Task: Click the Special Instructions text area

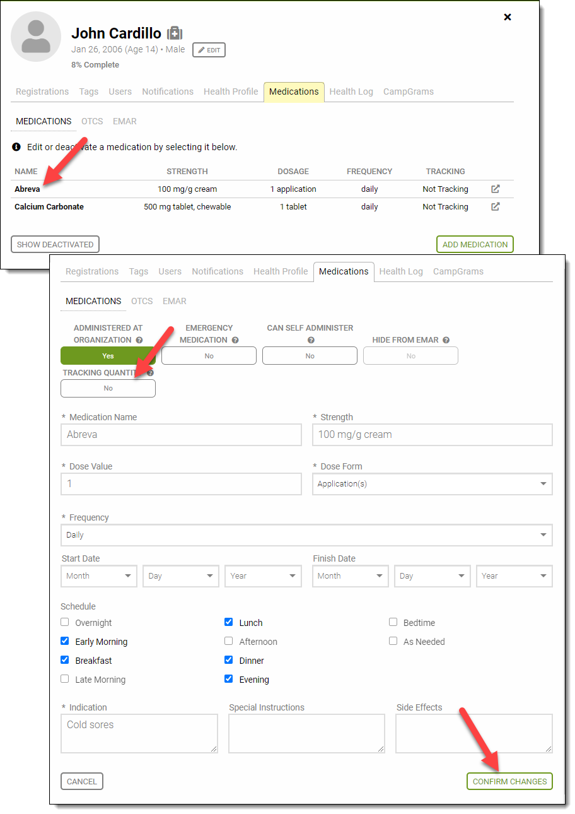Action: 306,733
